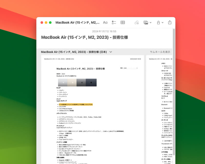The width and height of the screenshot is (205, 164).
Task: Share the MacBook Air note
Action: [x=170, y=23]
